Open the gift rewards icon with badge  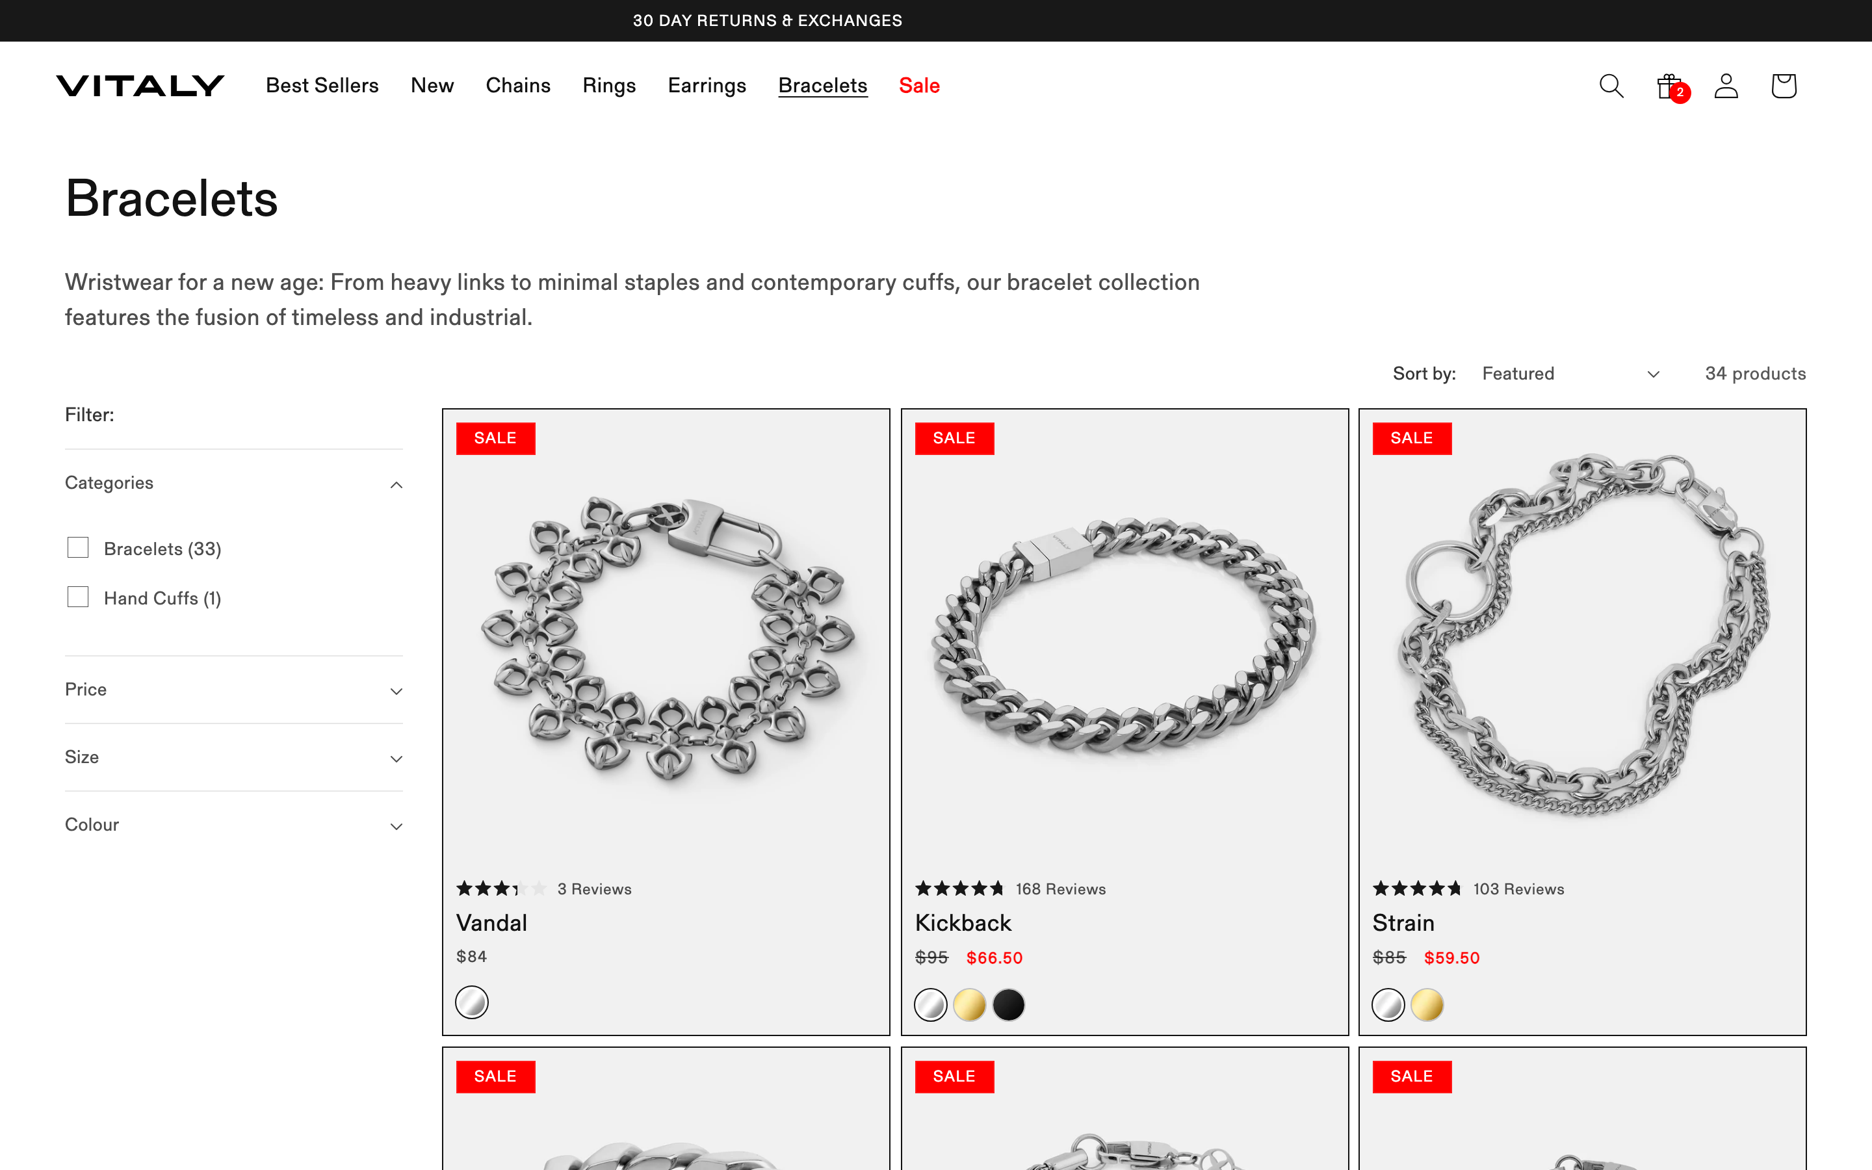tap(1672, 86)
